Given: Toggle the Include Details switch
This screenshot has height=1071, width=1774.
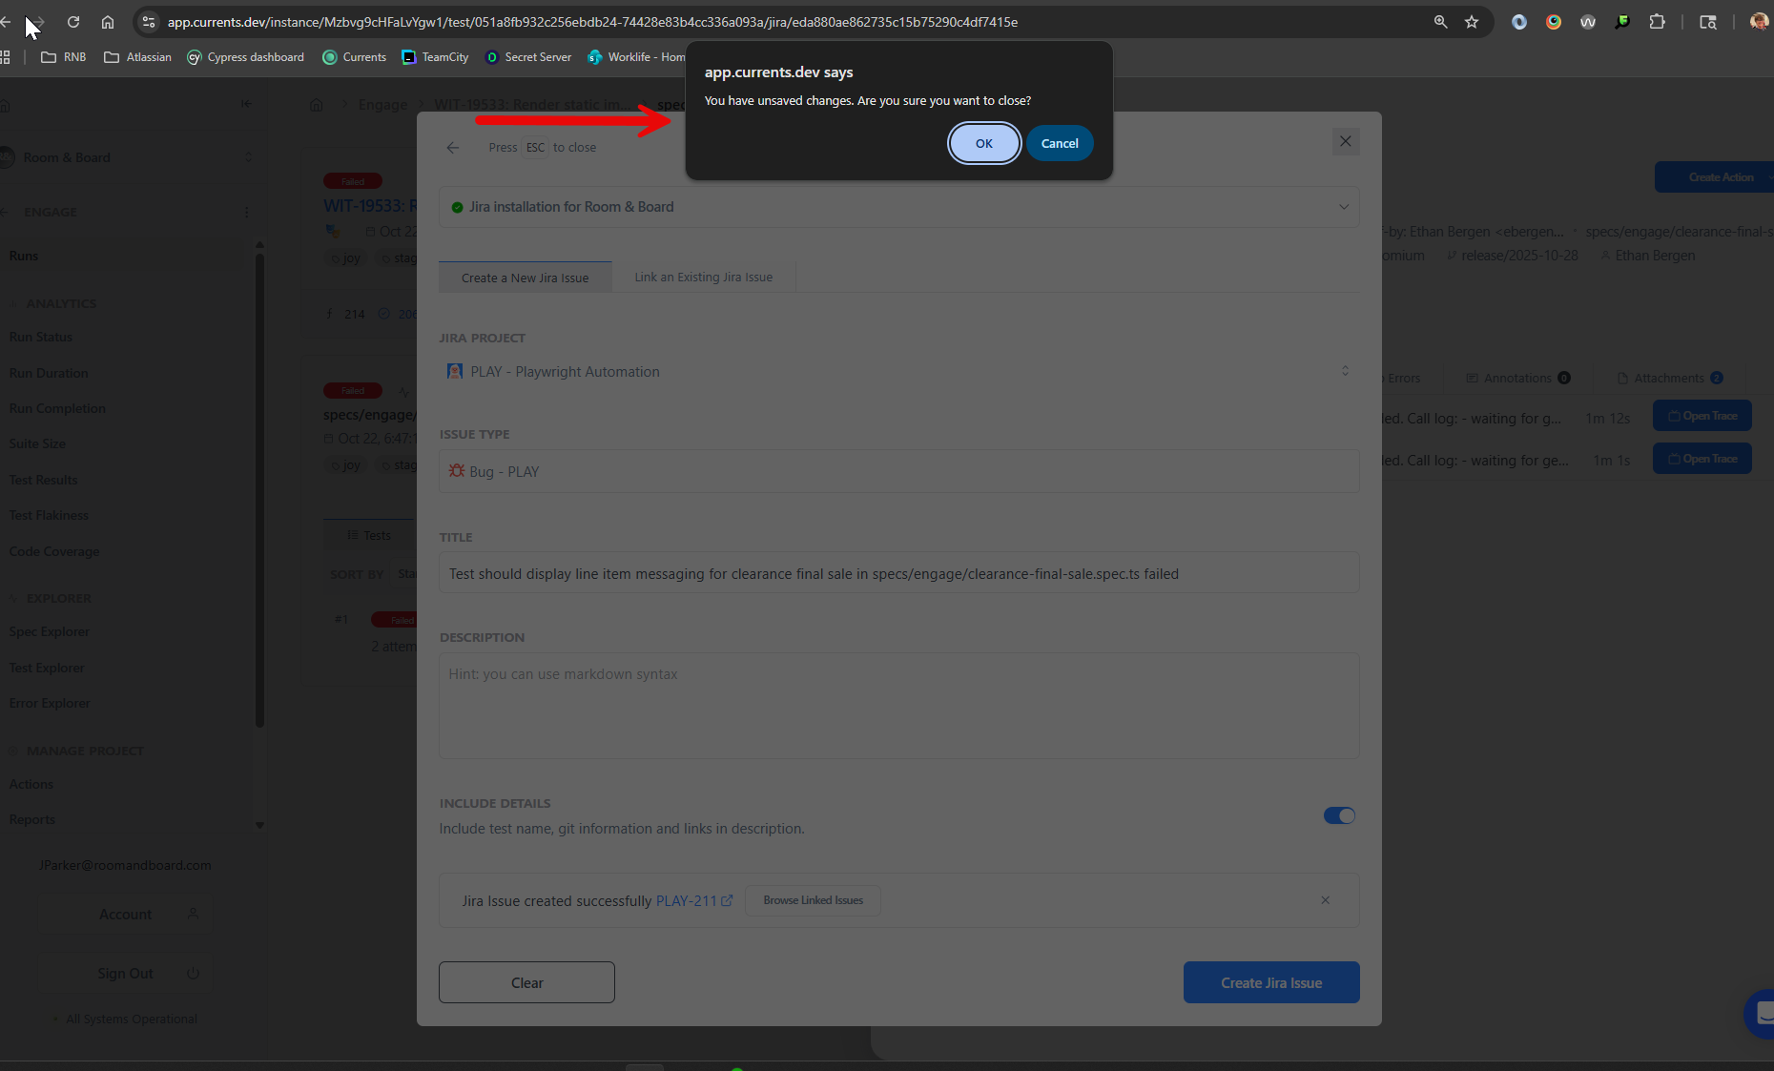Looking at the screenshot, I should click(1339, 815).
